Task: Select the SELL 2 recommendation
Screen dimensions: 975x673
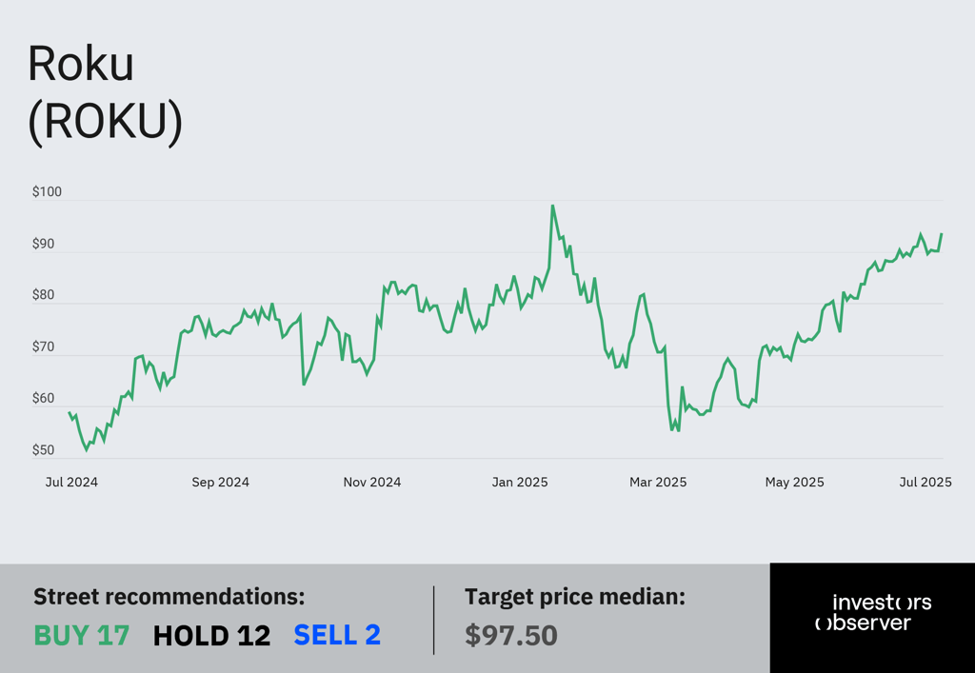Action: [x=337, y=635]
